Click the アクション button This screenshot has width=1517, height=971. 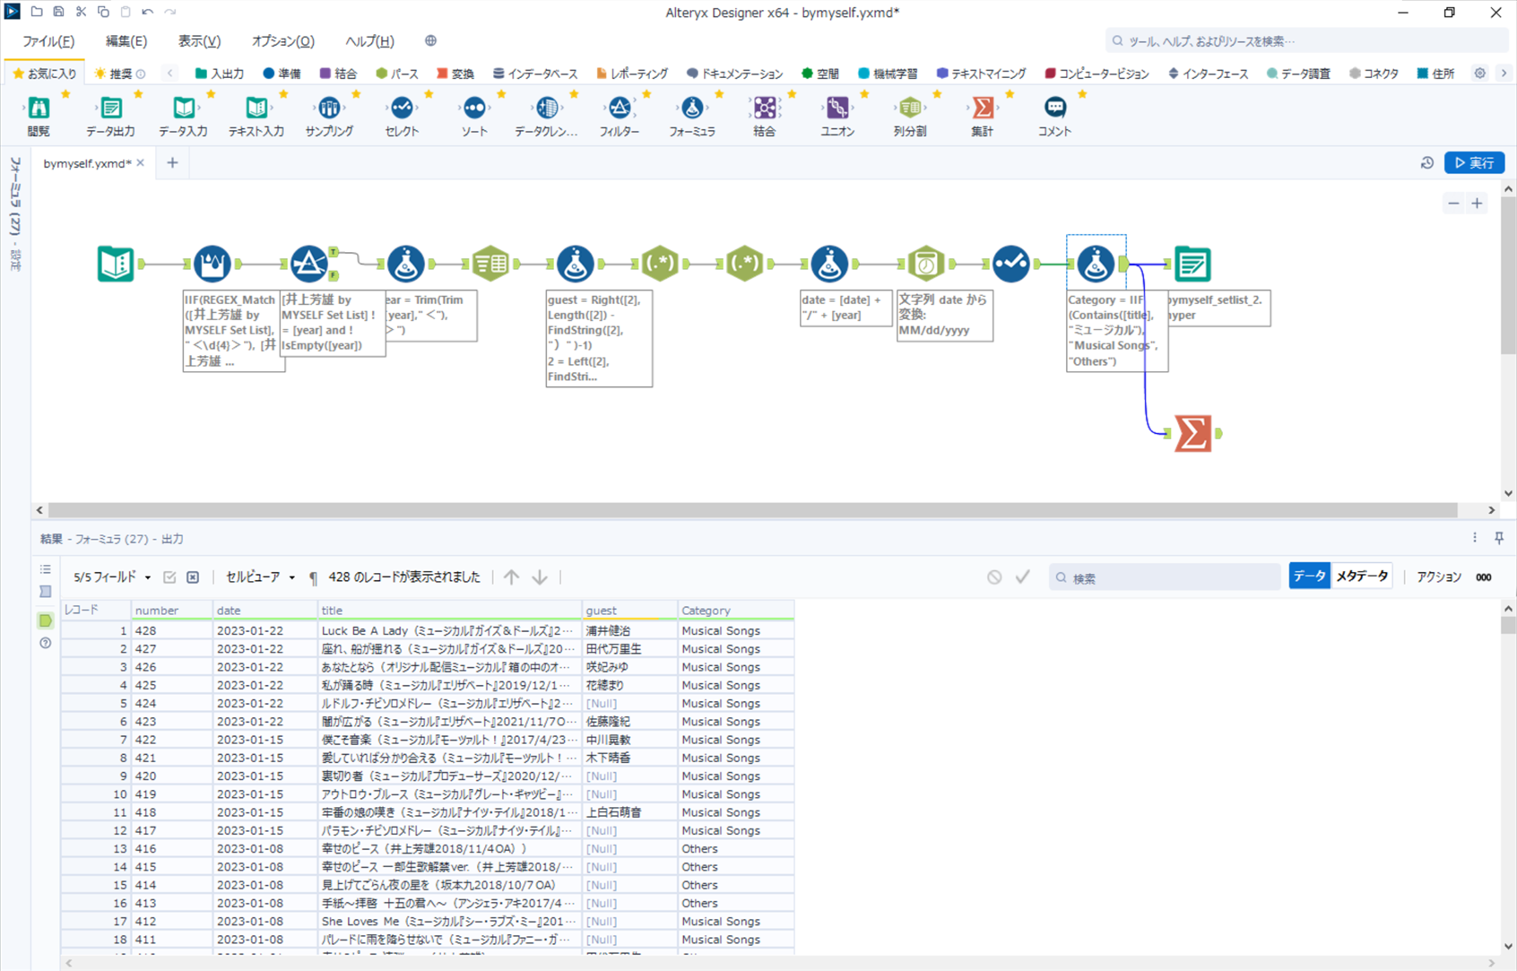click(x=1438, y=577)
